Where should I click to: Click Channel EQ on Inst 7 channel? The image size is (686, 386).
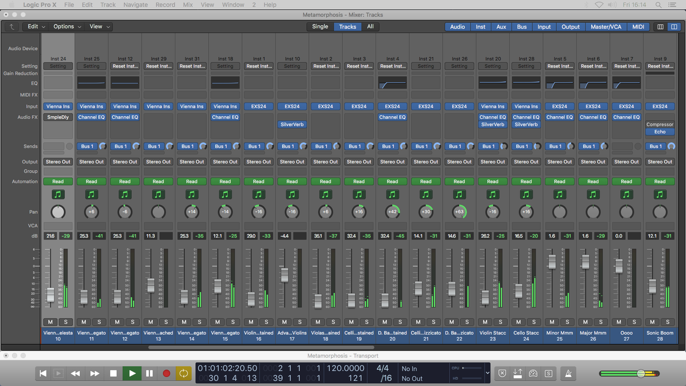click(627, 117)
